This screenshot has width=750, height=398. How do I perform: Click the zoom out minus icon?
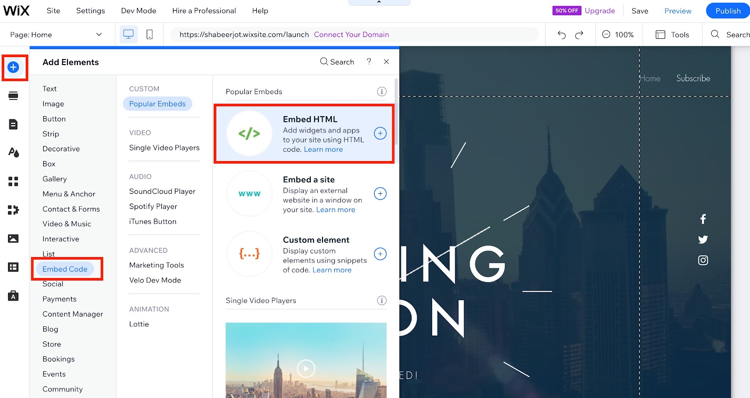pos(606,34)
